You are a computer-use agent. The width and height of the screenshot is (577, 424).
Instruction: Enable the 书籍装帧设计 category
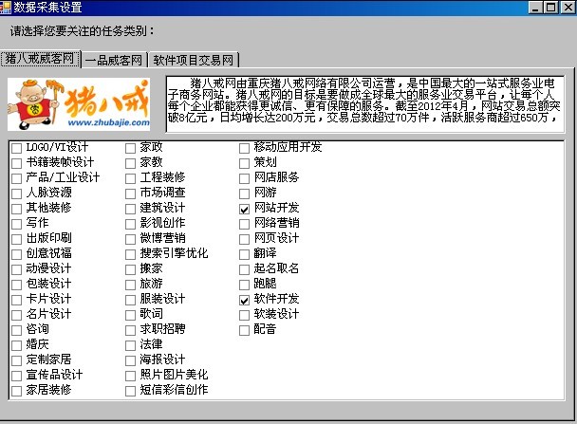tap(16, 163)
